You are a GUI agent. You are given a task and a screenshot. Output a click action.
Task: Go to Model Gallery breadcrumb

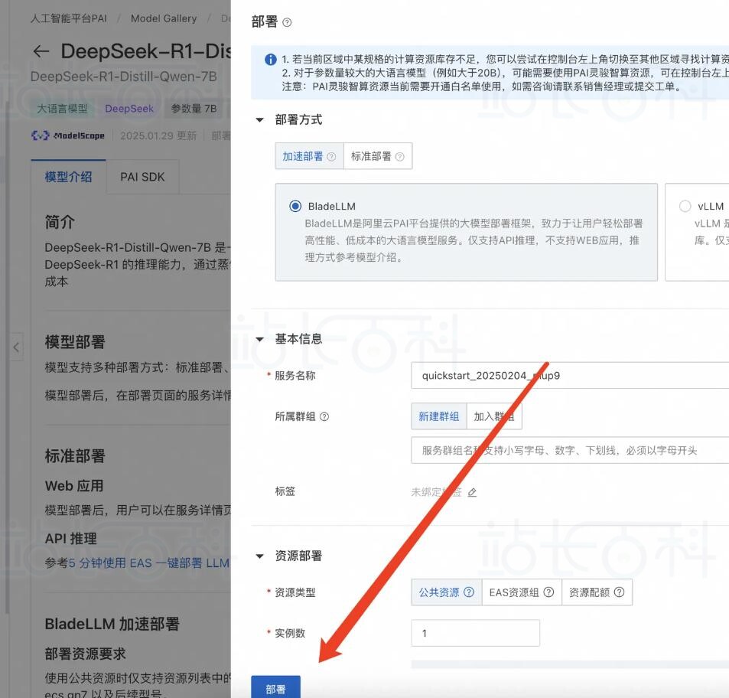click(164, 18)
